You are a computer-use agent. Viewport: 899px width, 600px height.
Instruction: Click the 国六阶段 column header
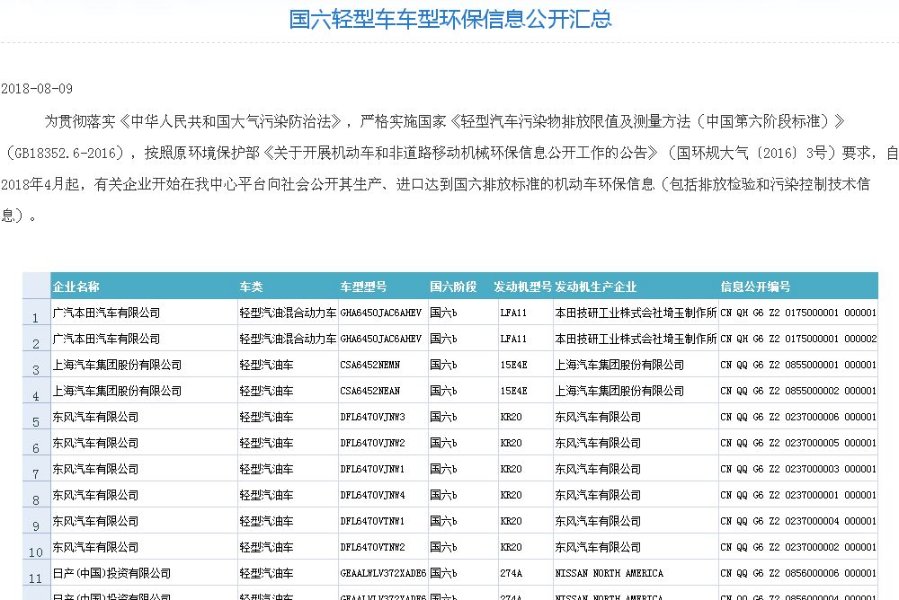pyautogui.click(x=453, y=287)
